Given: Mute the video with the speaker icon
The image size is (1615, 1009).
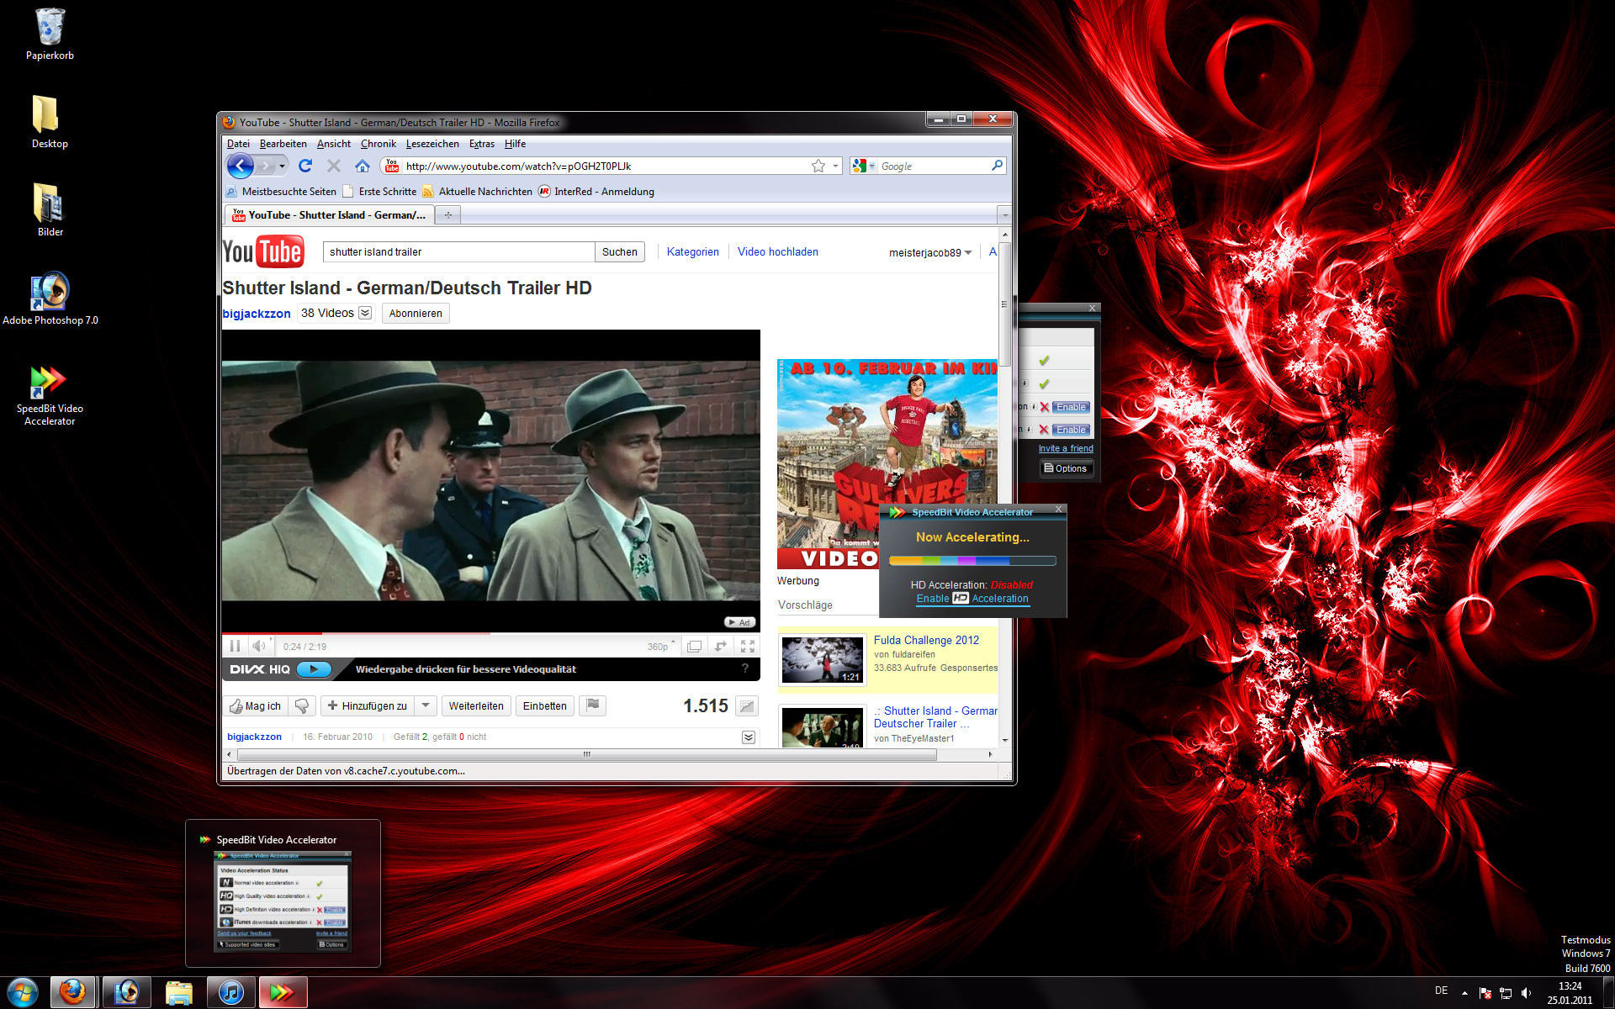Looking at the screenshot, I should point(259,646).
